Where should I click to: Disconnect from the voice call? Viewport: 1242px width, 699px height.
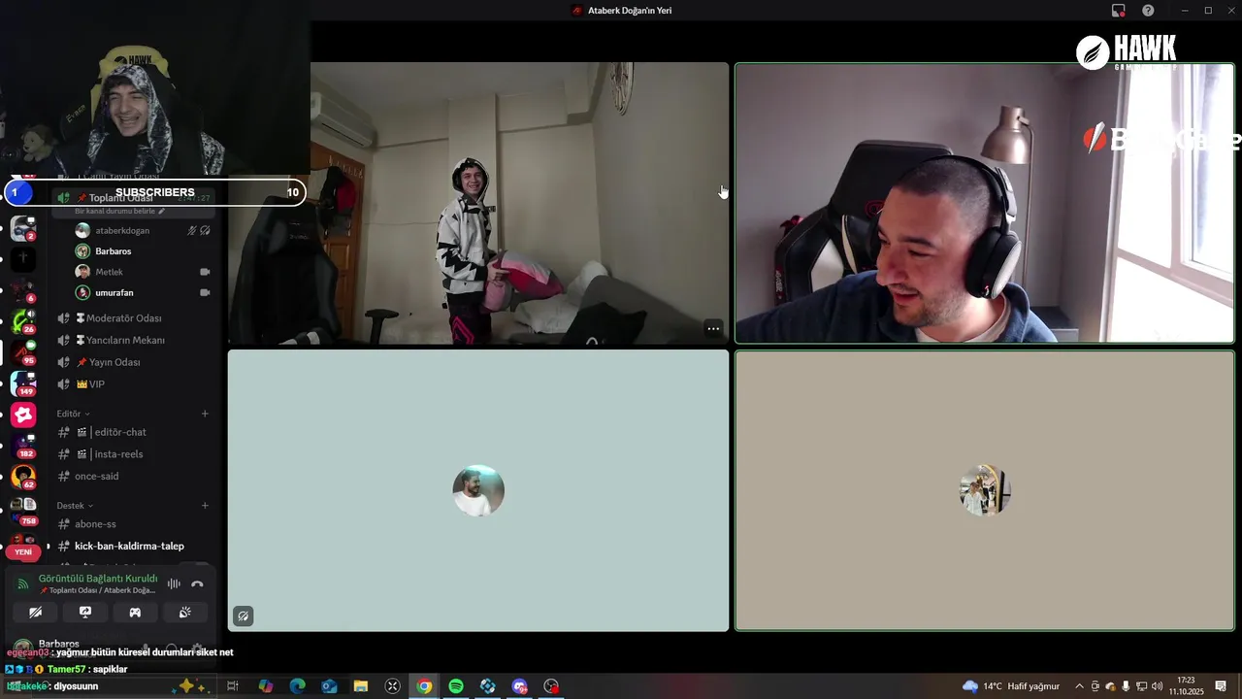[197, 583]
